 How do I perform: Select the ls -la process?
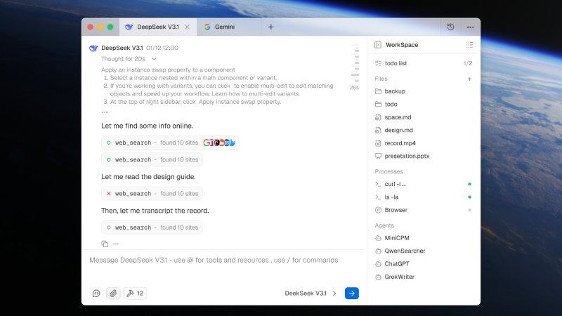click(x=424, y=197)
